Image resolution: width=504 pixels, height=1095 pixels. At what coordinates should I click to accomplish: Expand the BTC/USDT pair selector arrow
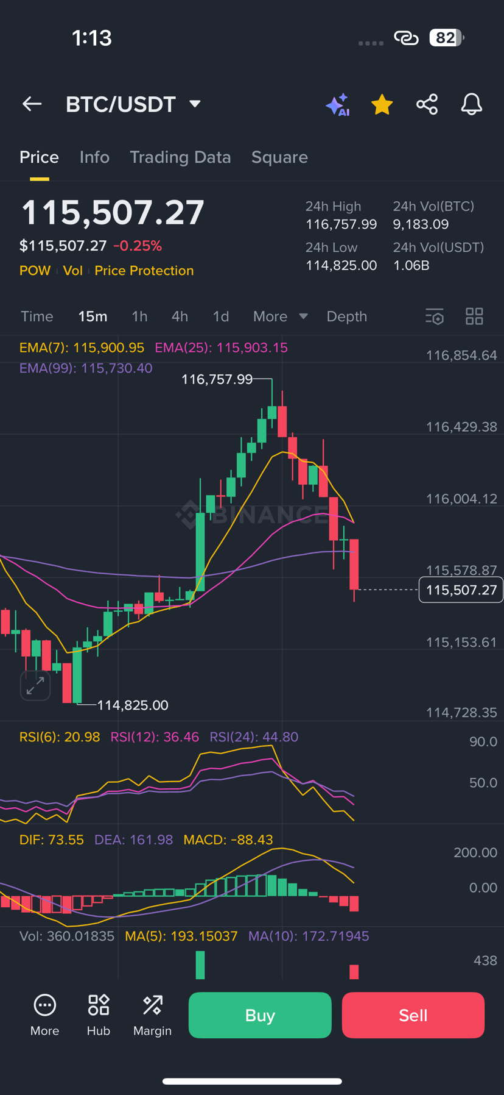pyautogui.click(x=195, y=104)
